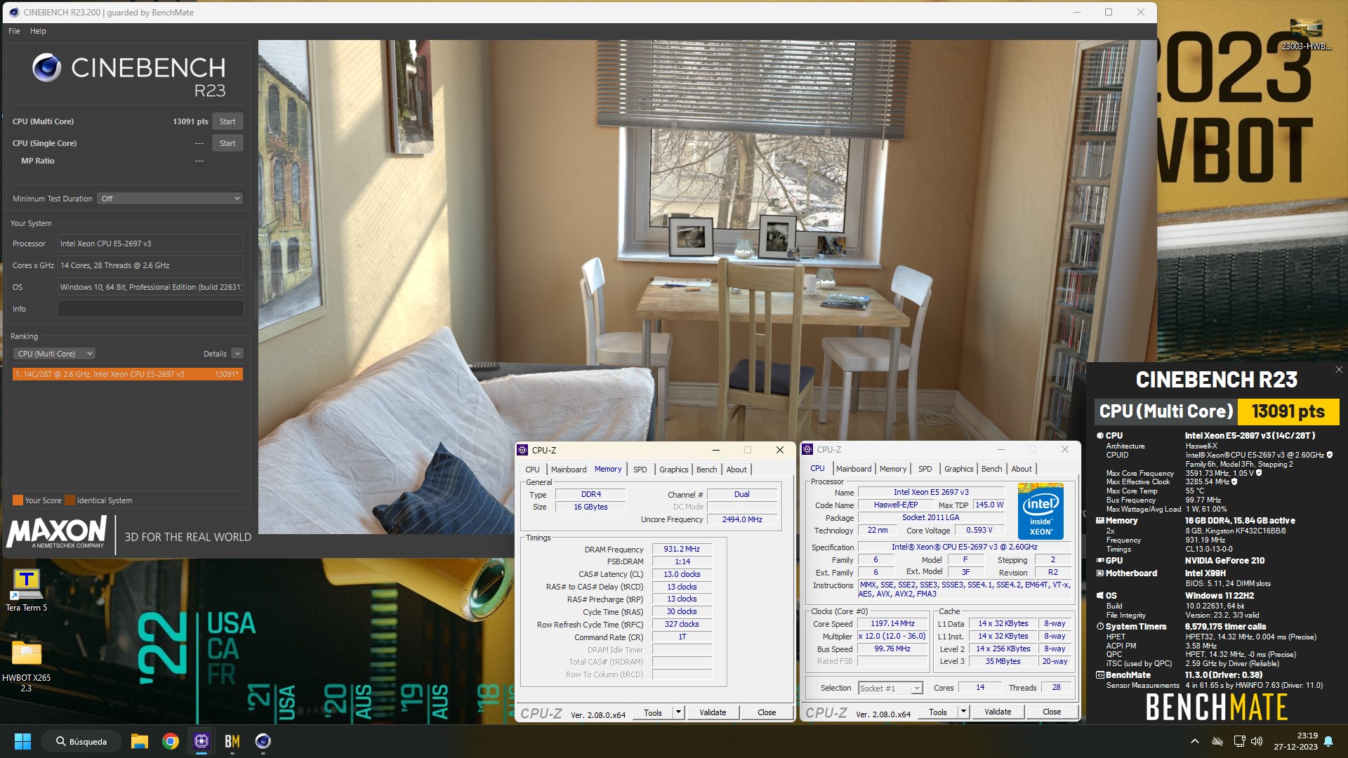Open the Help menu in Cinebench
The width and height of the screenshot is (1348, 758).
38,31
